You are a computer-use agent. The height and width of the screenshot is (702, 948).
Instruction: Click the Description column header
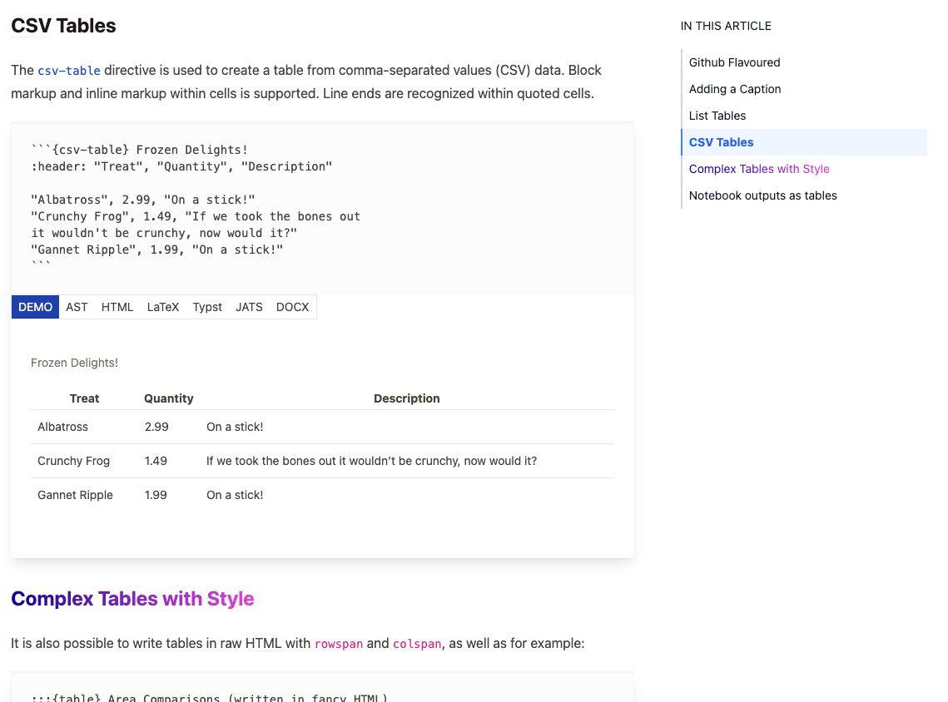coord(406,398)
